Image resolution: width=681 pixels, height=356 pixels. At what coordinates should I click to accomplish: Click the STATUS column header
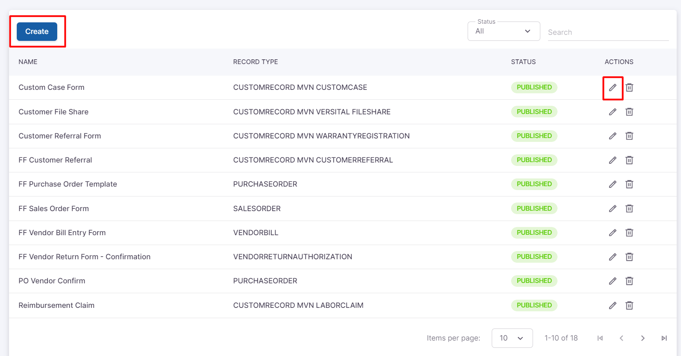pos(523,62)
